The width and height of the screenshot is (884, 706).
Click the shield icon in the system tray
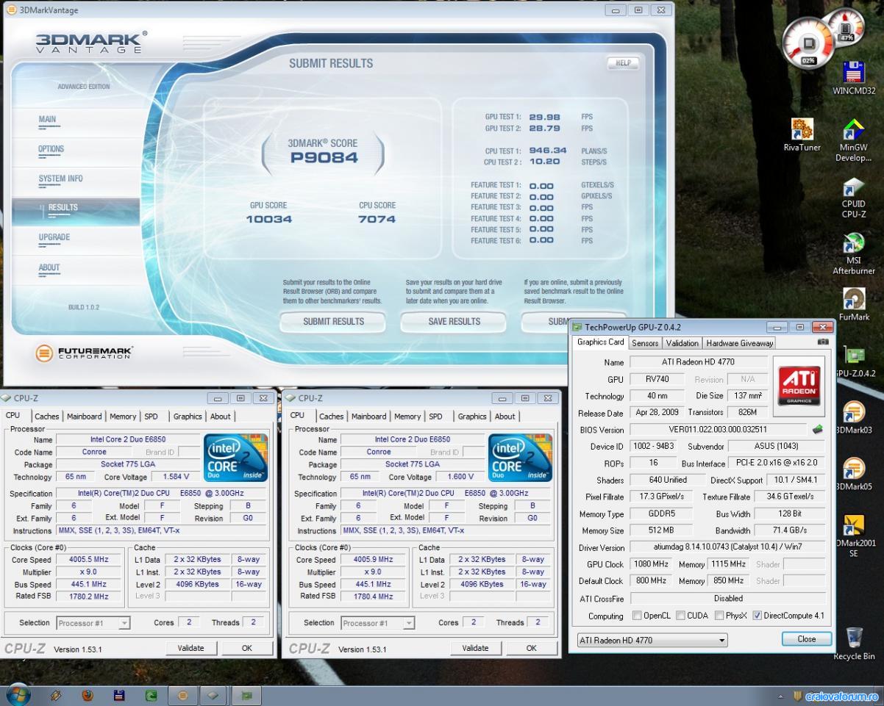tap(797, 696)
